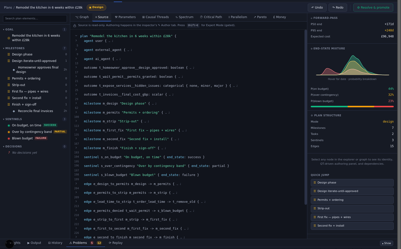Select Design iterate-until-approved milestone in explorer
The image size is (401, 249).
35,61
